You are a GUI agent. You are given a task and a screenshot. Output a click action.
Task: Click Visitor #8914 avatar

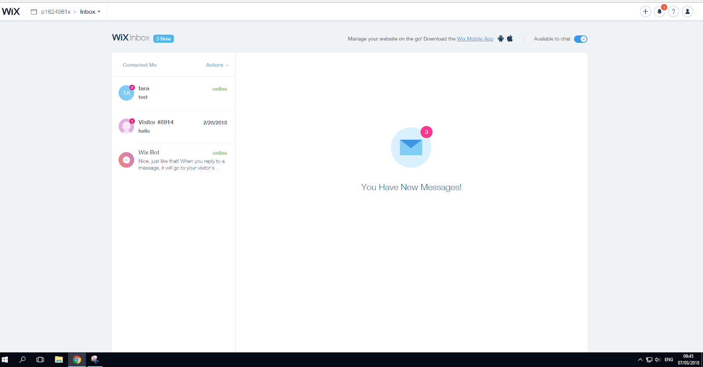coord(126,127)
